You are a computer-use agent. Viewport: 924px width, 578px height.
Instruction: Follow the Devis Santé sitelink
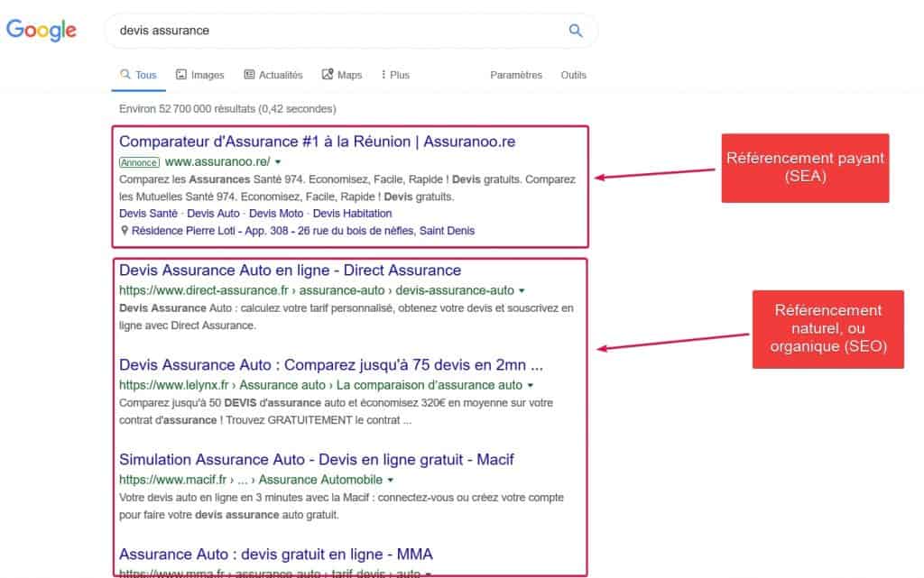click(147, 214)
